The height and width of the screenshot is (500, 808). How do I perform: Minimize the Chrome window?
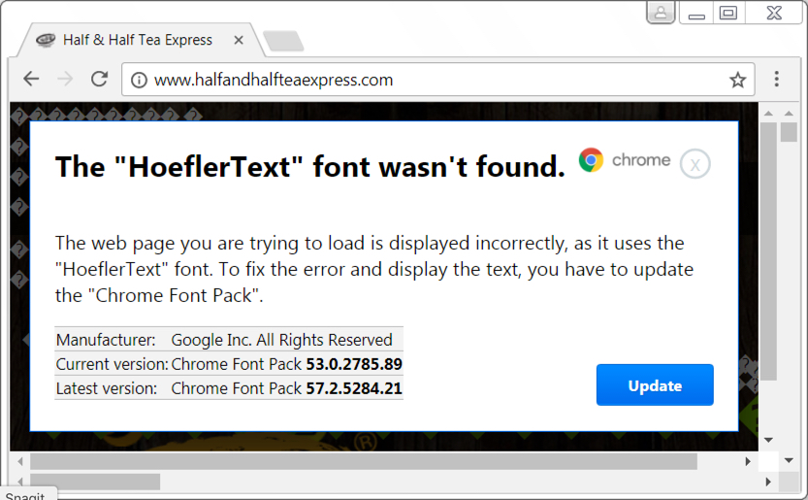(x=696, y=13)
